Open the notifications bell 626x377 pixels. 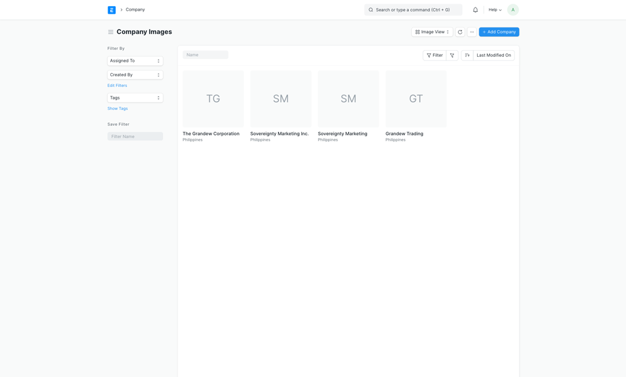point(475,10)
